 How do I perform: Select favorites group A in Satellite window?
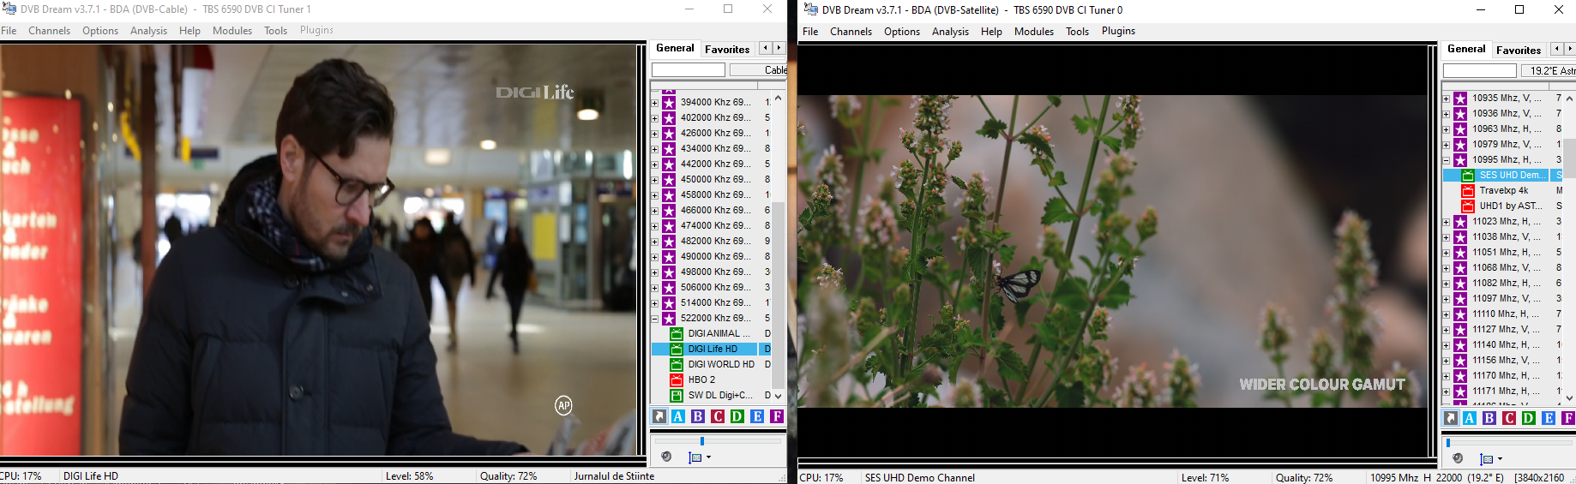[1470, 418]
